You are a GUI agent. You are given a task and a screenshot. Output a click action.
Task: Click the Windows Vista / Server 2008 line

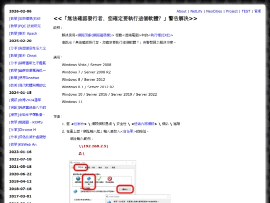tap(86, 65)
